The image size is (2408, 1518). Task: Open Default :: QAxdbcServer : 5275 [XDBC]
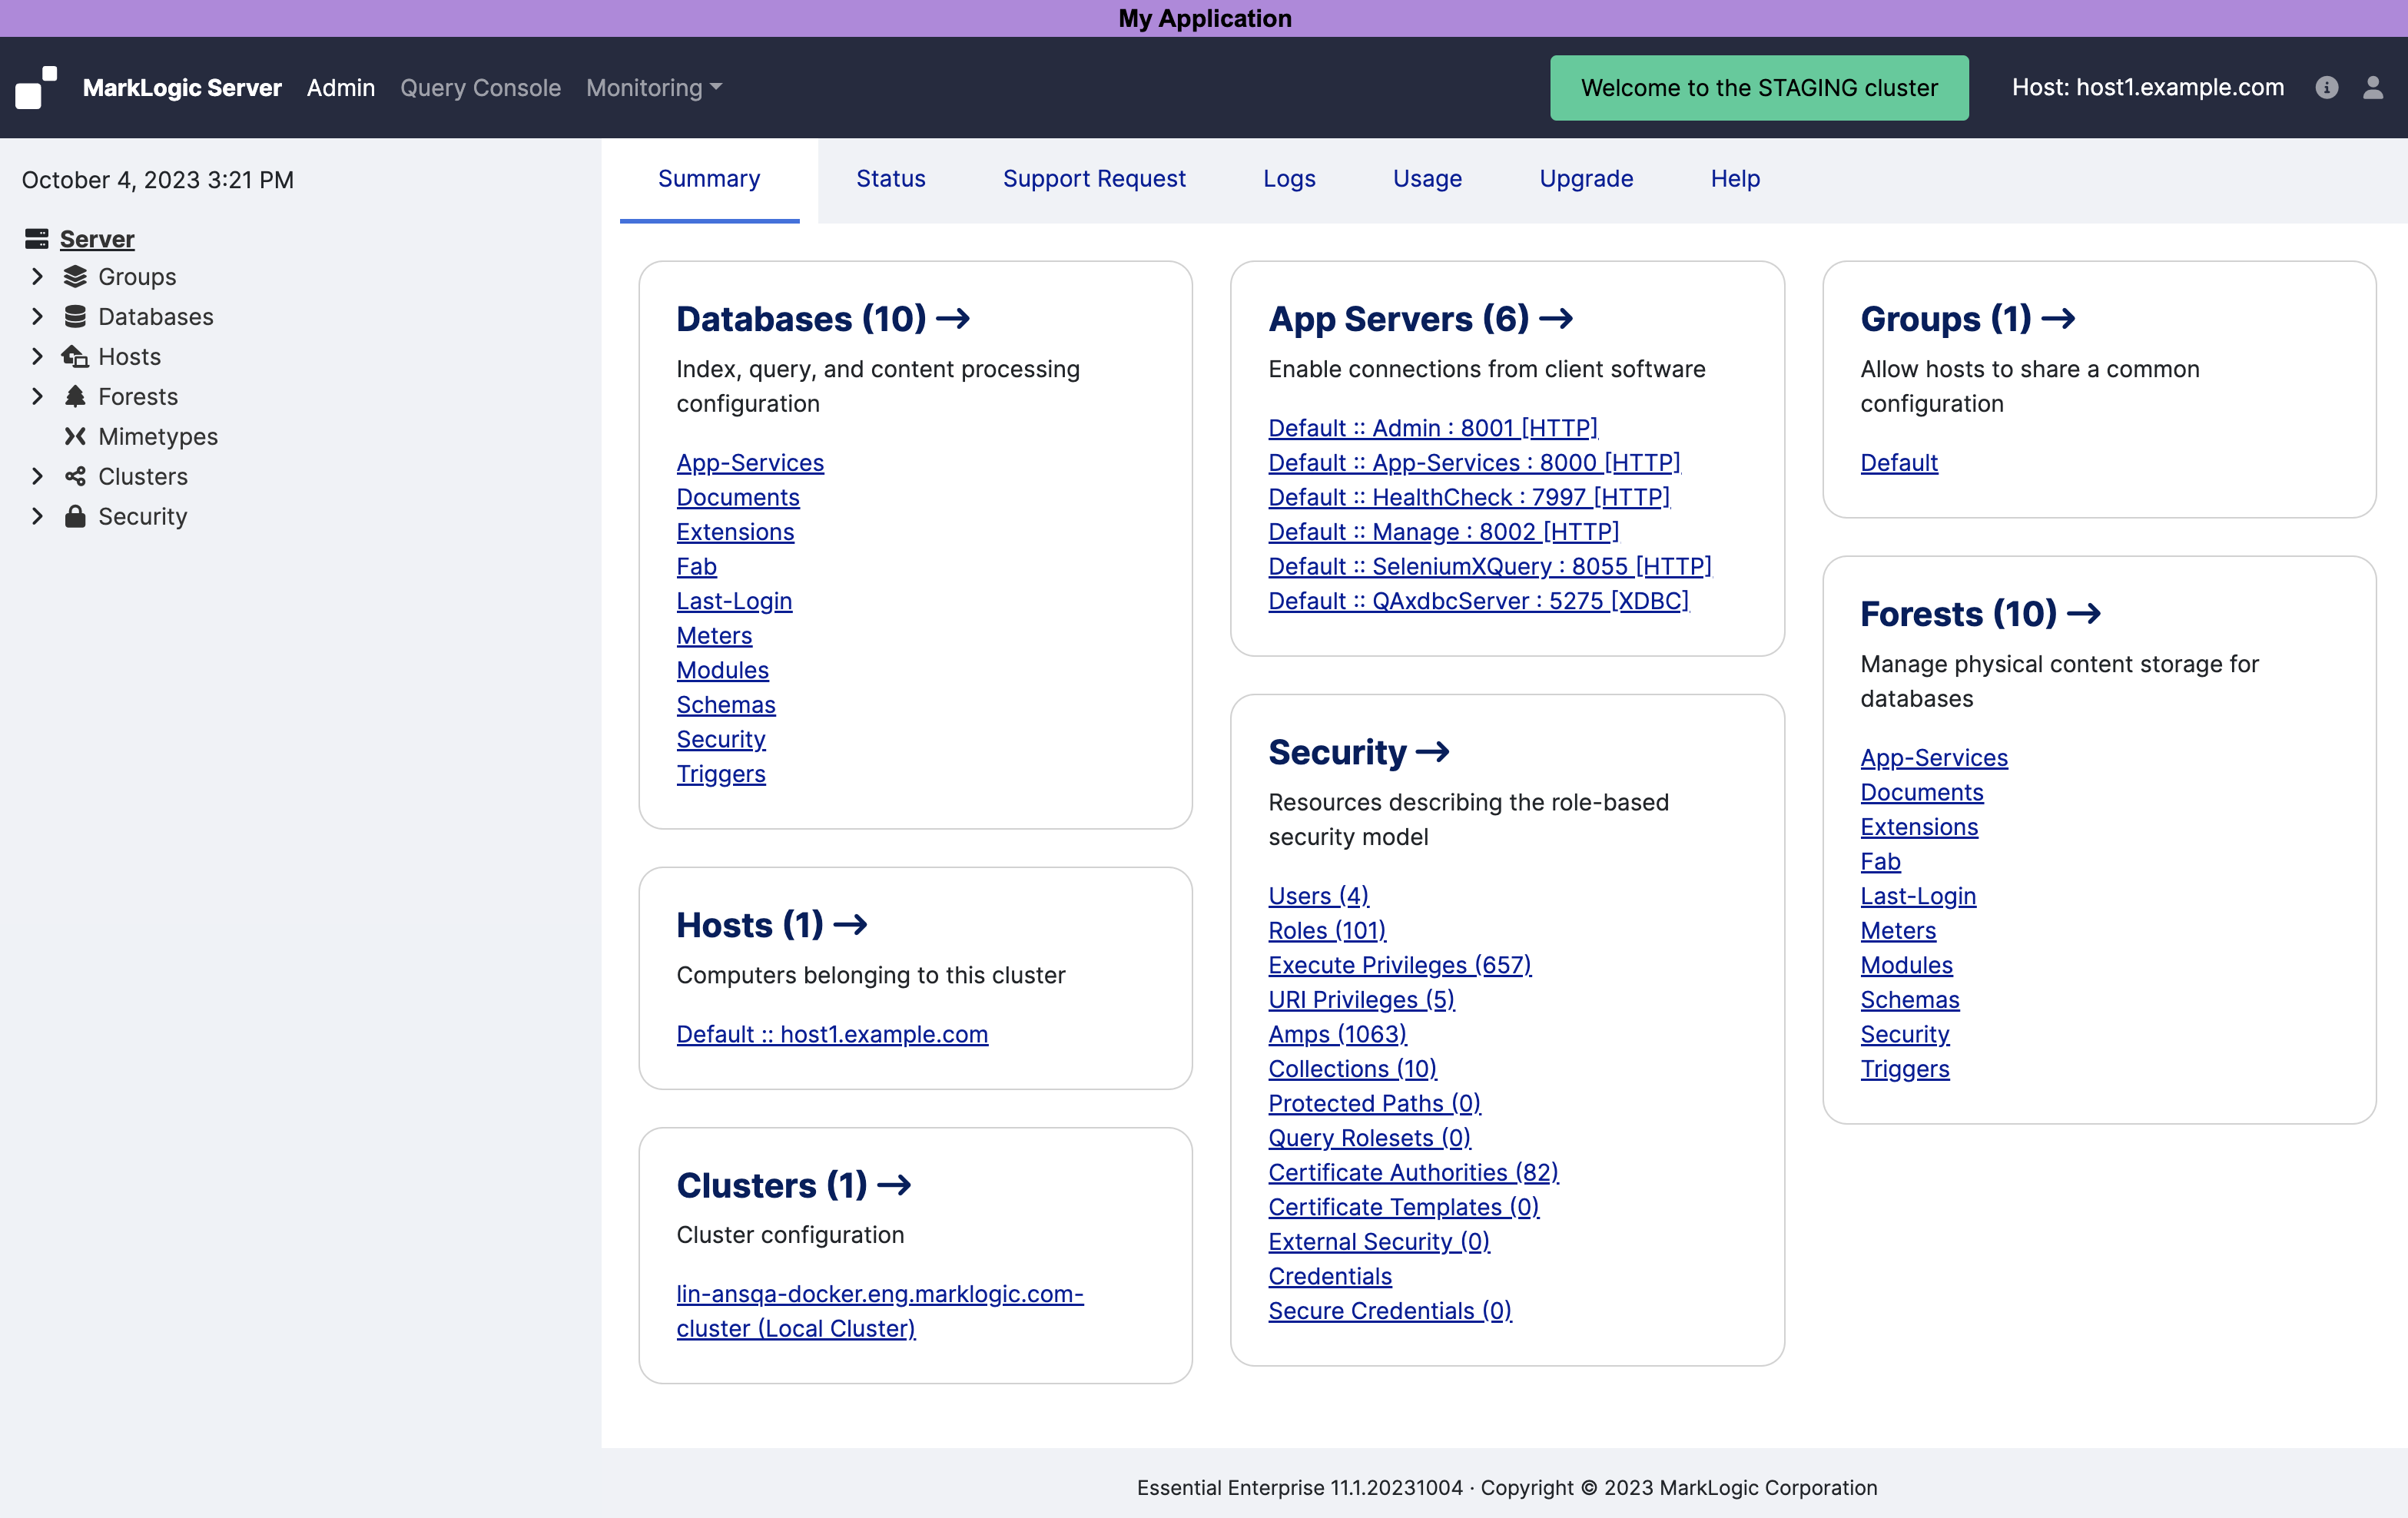[1478, 601]
